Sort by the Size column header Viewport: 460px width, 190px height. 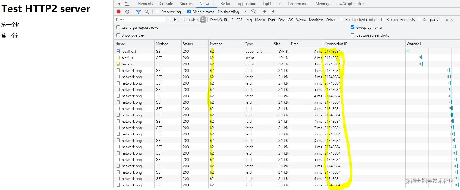pos(281,44)
